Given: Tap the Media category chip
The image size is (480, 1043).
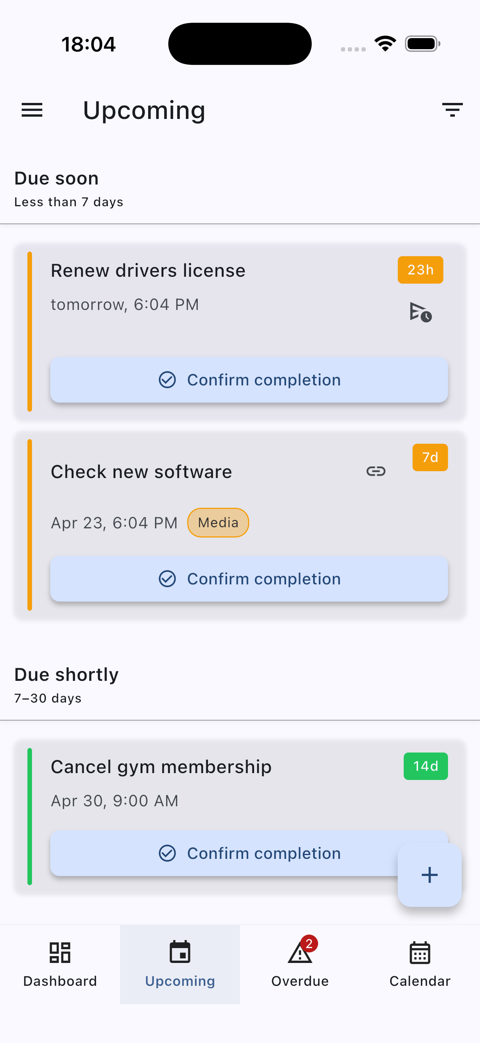Looking at the screenshot, I should point(218,523).
